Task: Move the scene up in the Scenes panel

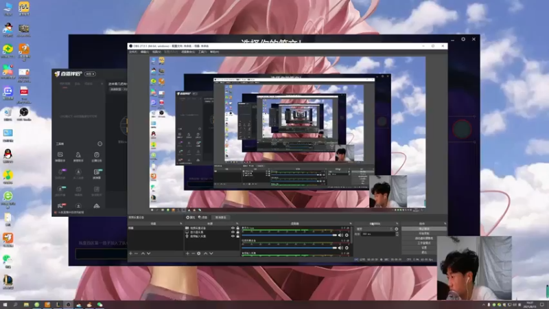Action: pos(143,253)
